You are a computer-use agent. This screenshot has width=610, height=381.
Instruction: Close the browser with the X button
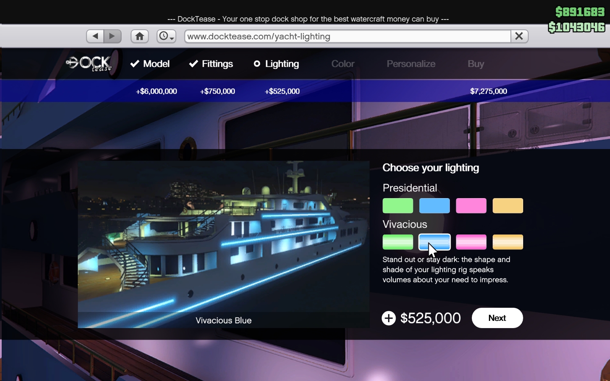[x=519, y=36]
